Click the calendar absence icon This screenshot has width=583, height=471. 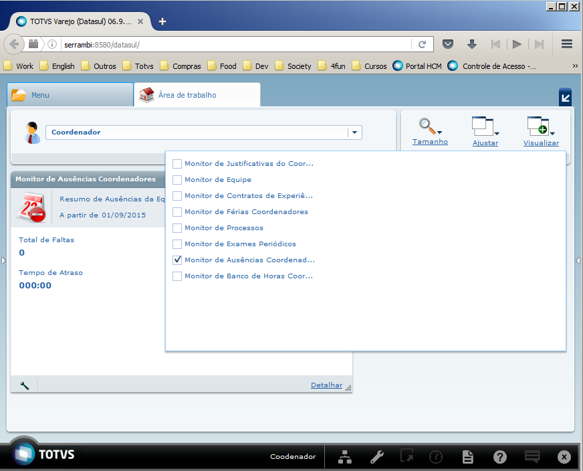(31, 207)
